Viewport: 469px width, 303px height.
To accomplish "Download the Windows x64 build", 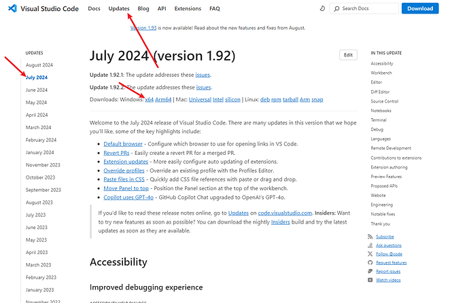I will pos(150,100).
